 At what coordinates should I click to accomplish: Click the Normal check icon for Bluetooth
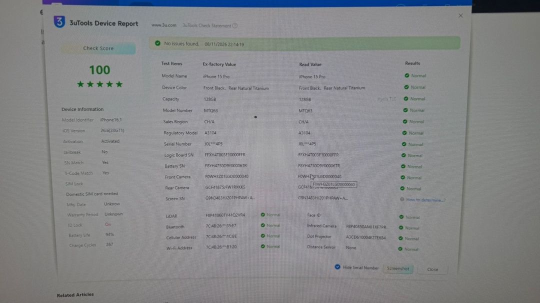click(263, 225)
